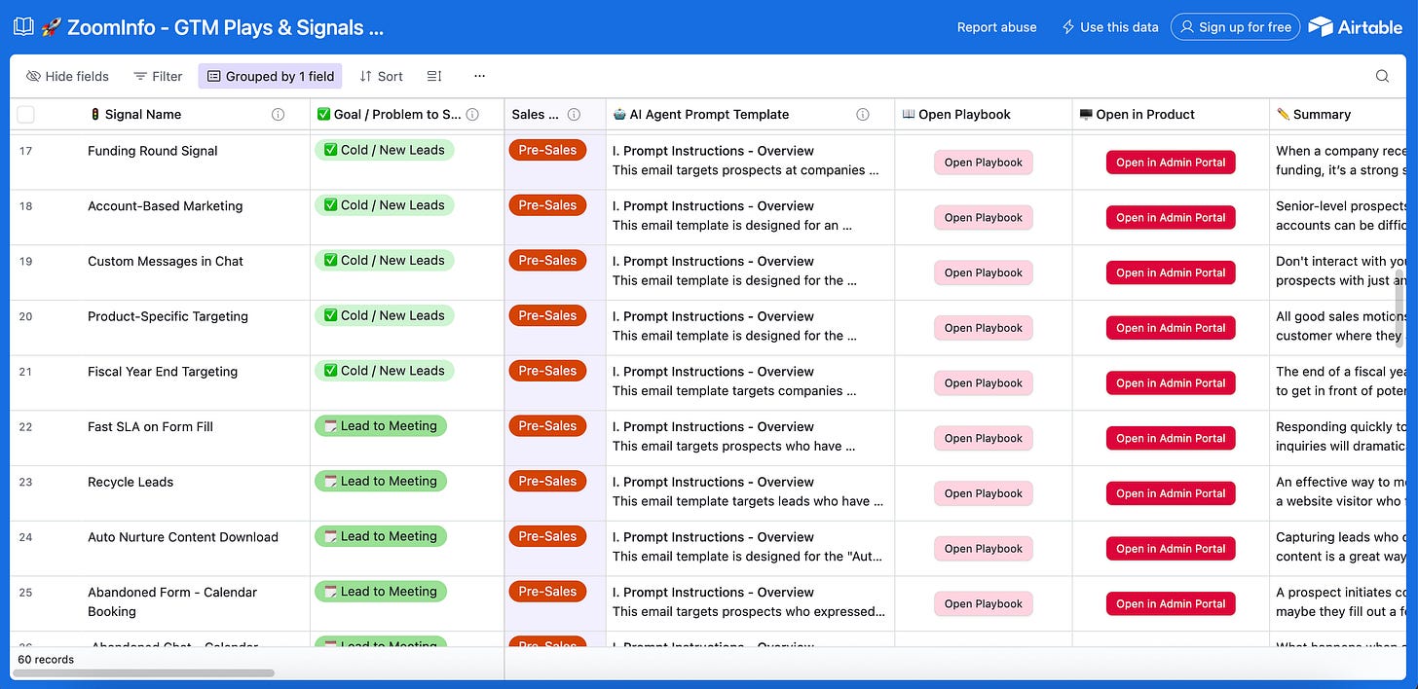The width and height of the screenshot is (1418, 689).
Task: Show info for Signal Name field
Action: click(278, 115)
